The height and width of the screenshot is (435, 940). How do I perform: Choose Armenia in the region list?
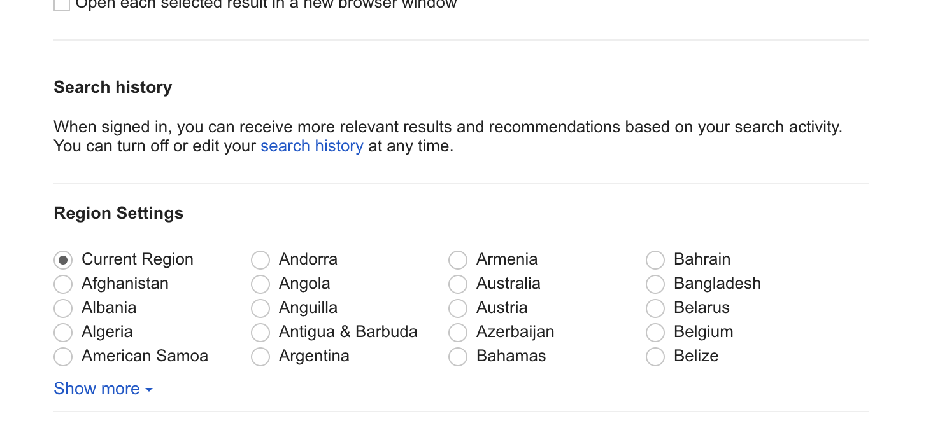coord(458,259)
